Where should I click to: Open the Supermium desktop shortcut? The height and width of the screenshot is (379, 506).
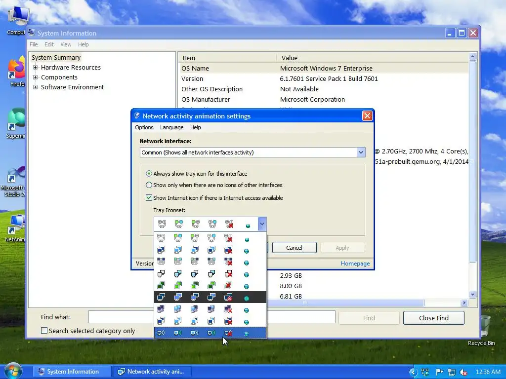[x=15, y=124]
